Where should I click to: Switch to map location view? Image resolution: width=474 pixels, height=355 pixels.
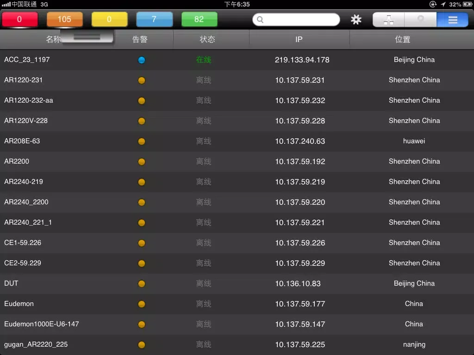click(x=420, y=19)
